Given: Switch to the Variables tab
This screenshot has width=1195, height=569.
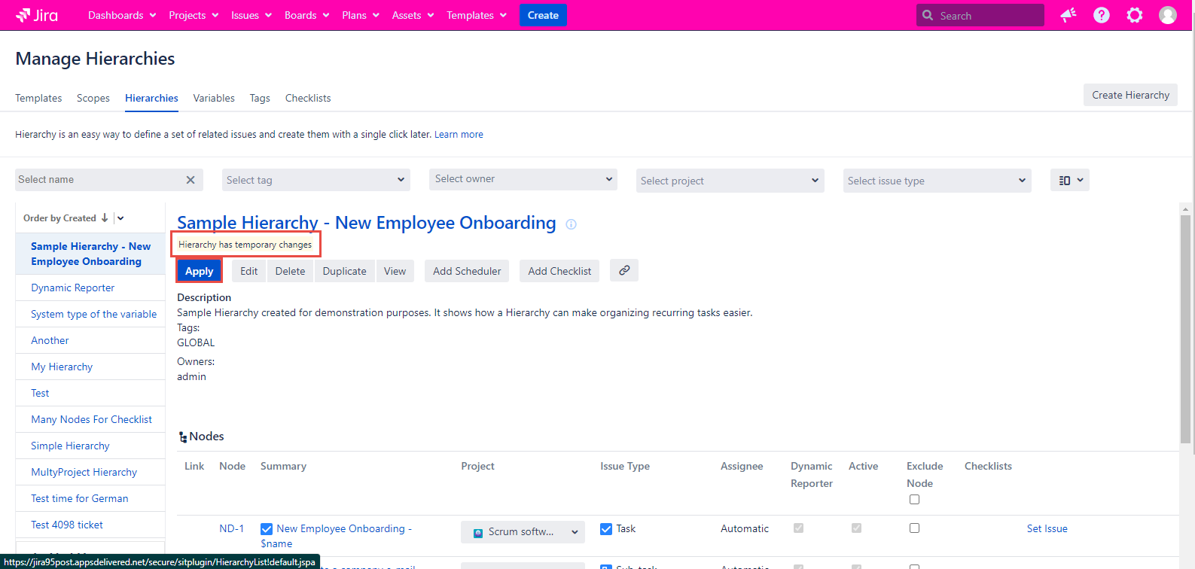Looking at the screenshot, I should pyautogui.click(x=214, y=99).
